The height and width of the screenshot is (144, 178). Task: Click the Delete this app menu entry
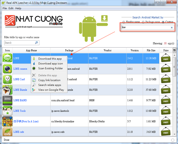pyautogui.click(x=49, y=75)
